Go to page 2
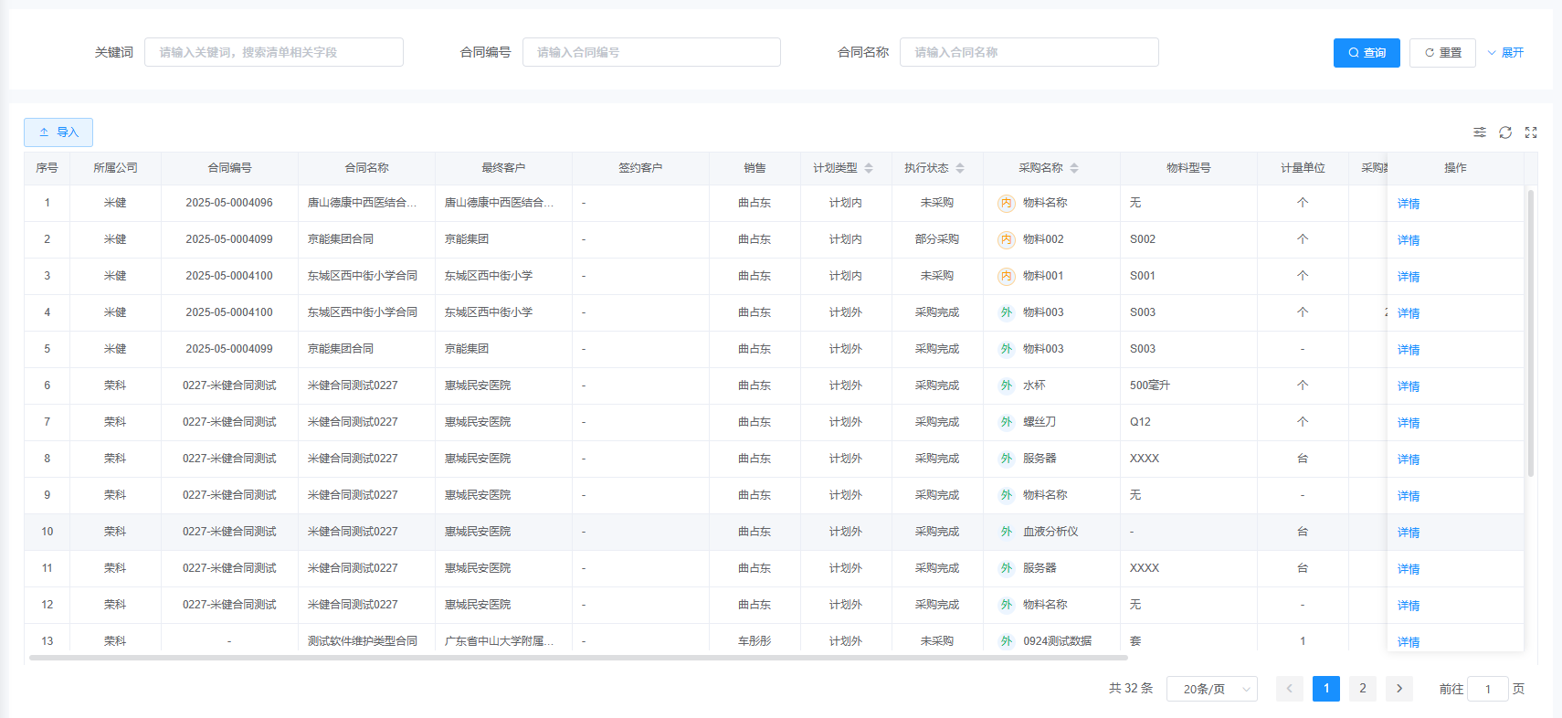1562x718 pixels. [1362, 689]
